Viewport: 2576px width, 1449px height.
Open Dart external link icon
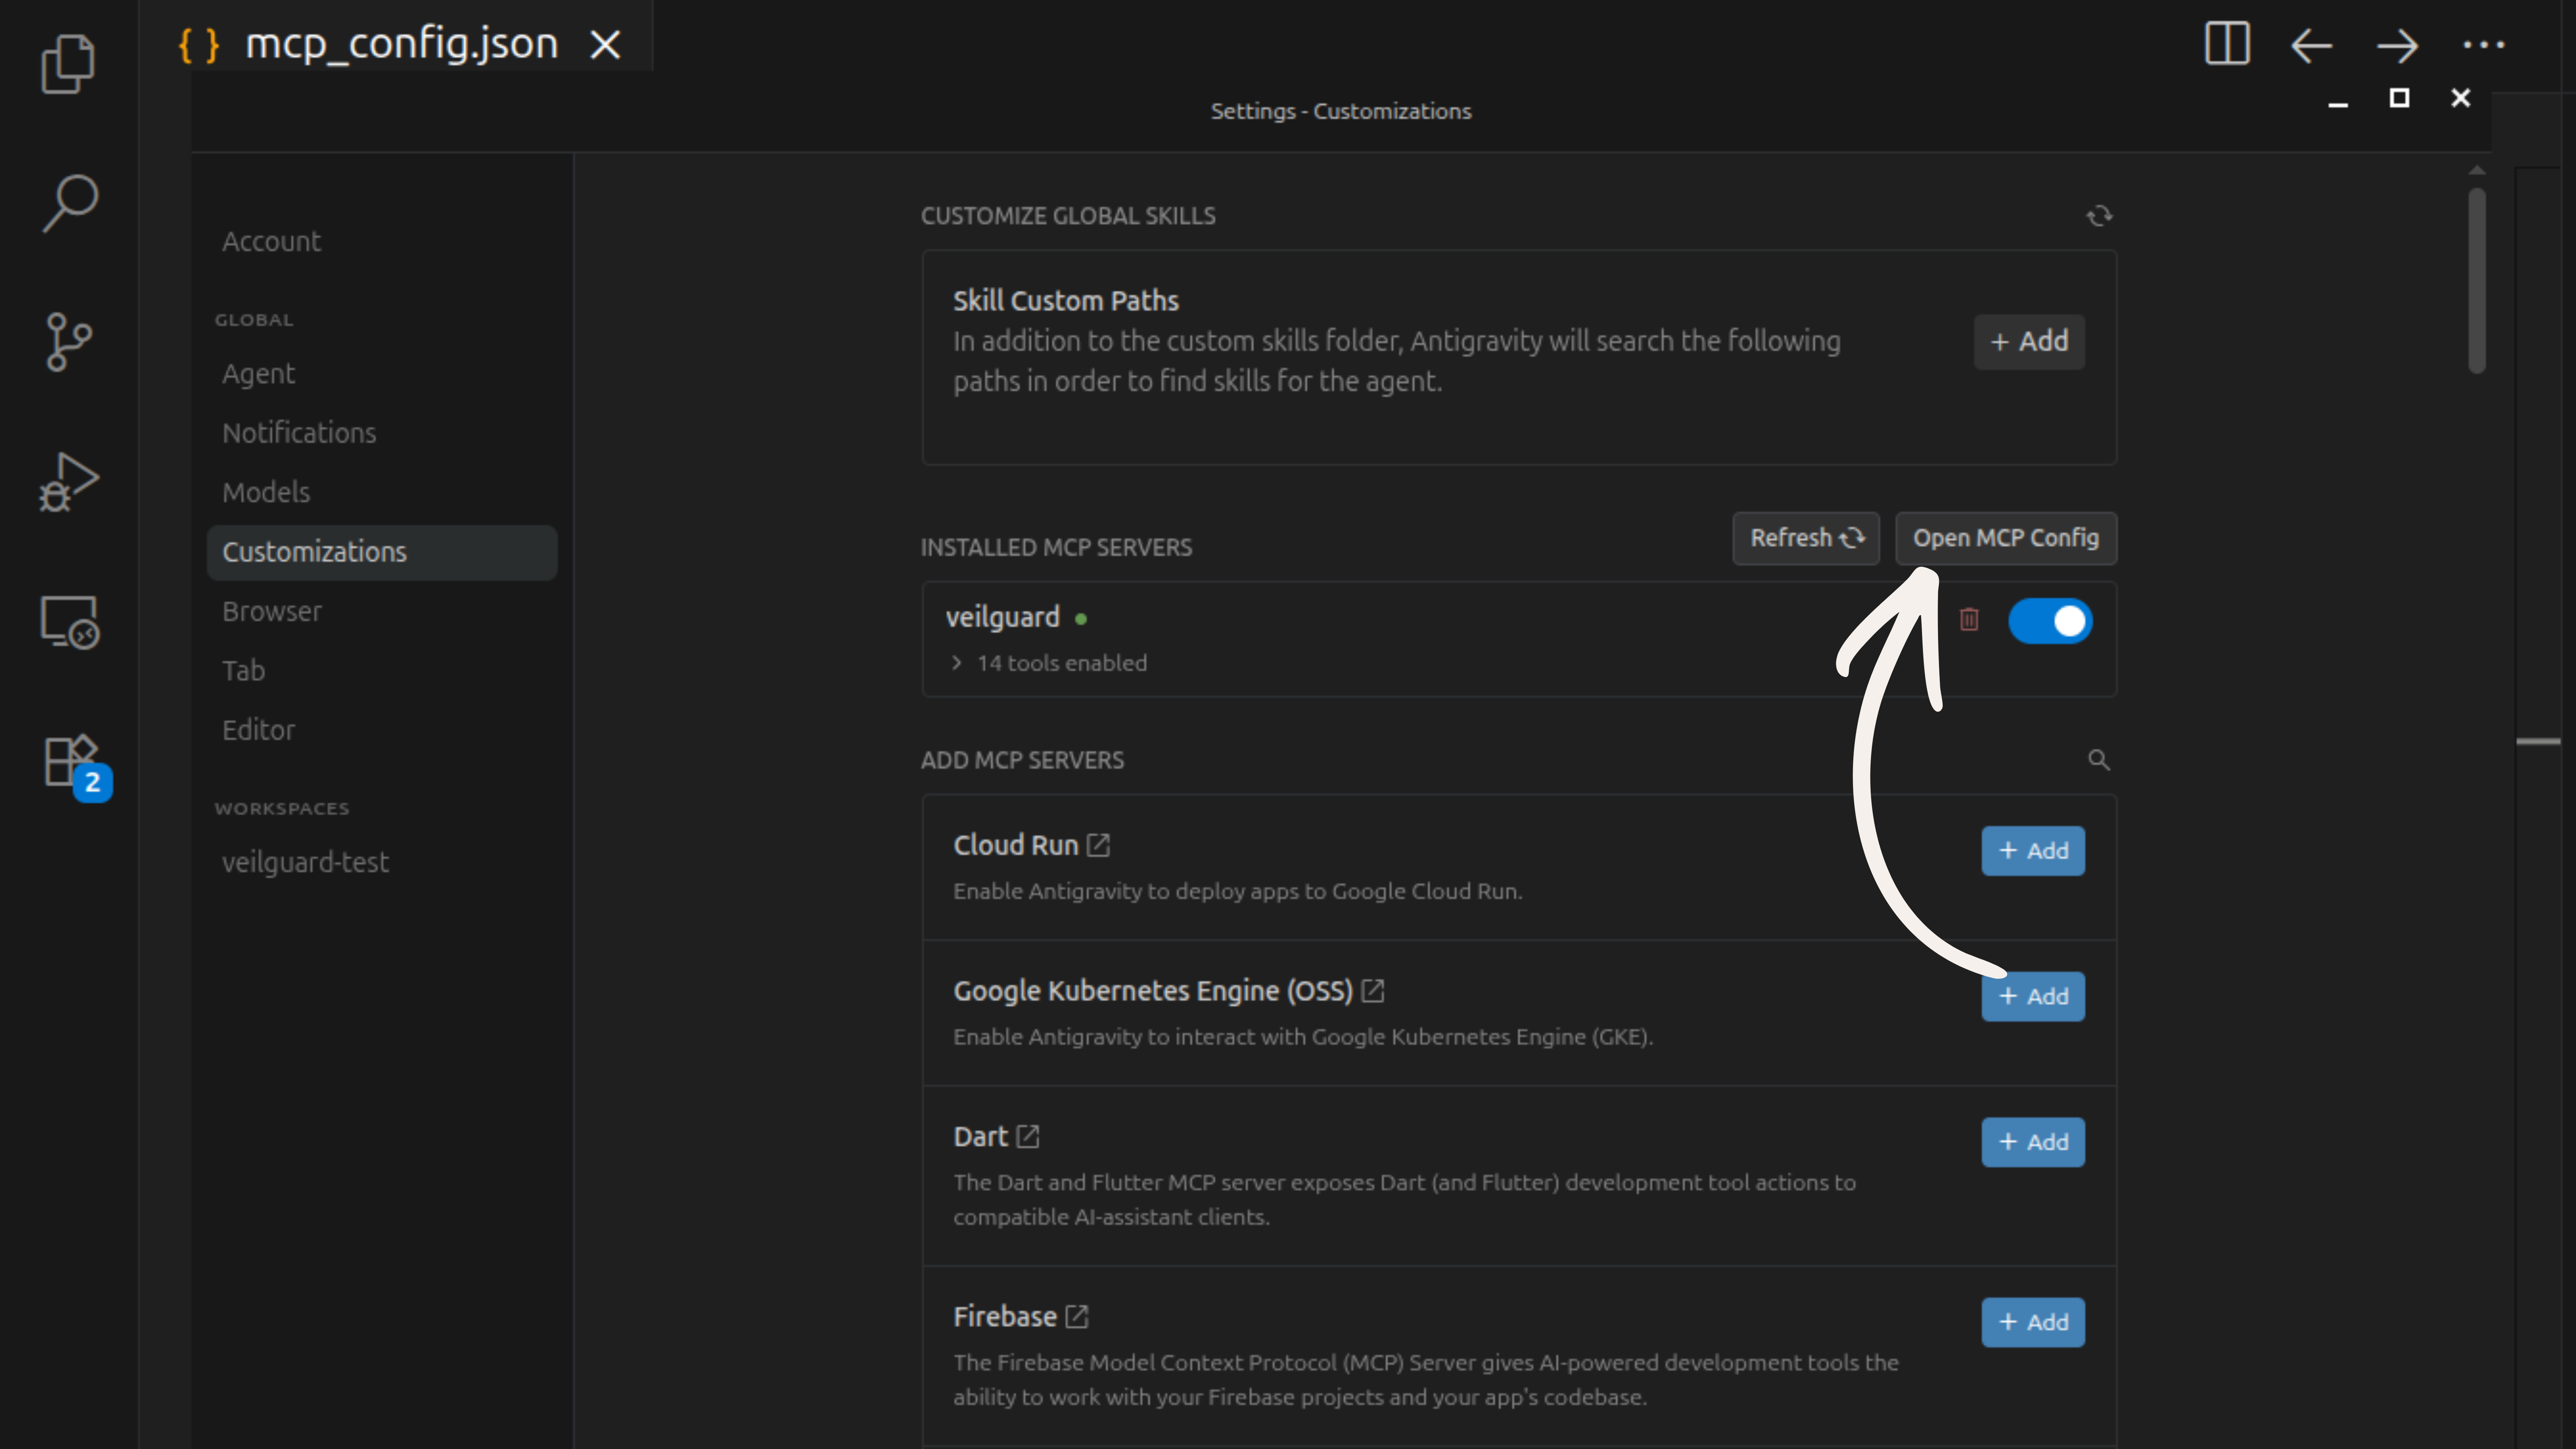1028,1136
